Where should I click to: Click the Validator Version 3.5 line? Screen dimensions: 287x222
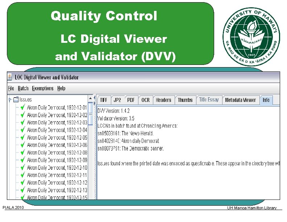(x=116, y=118)
